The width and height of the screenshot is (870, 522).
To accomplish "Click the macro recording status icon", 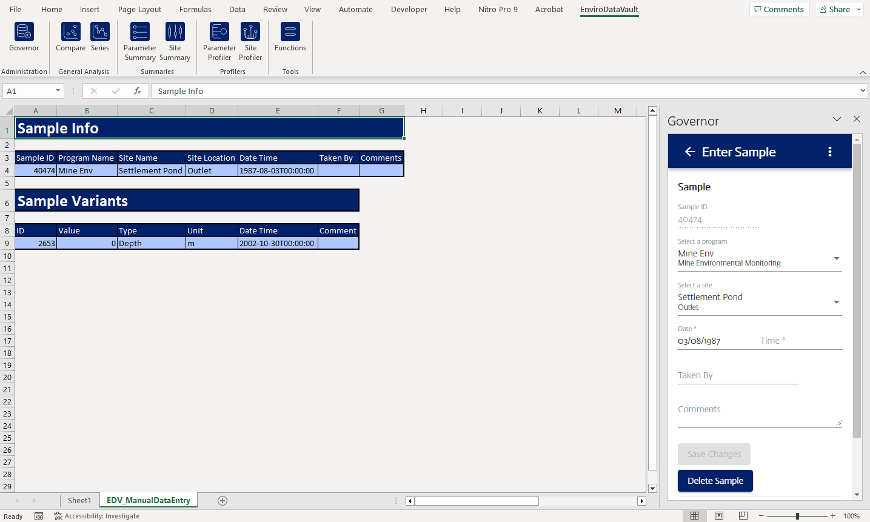I will pyautogui.click(x=39, y=516).
